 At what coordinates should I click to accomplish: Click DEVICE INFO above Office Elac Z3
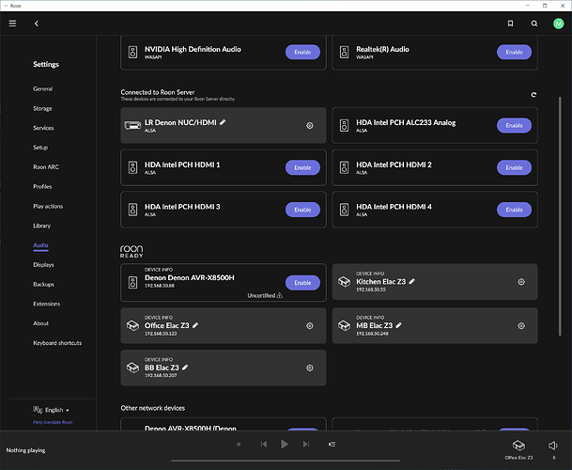pos(159,318)
